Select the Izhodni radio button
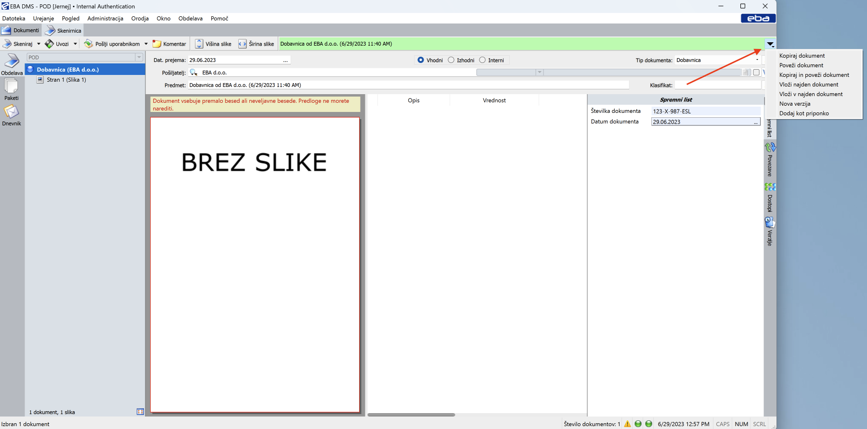Viewport: 867px width, 429px height. pyautogui.click(x=451, y=60)
